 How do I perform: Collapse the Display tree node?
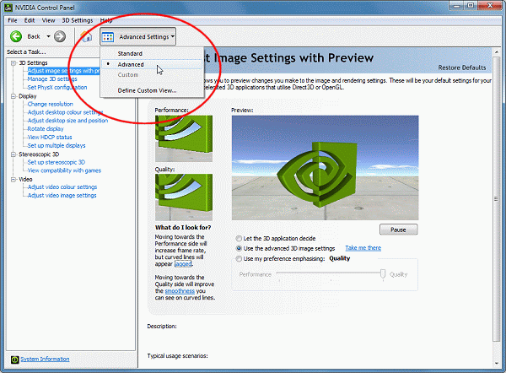13,96
